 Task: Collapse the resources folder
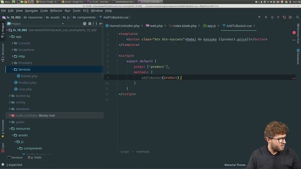(10, 129)
